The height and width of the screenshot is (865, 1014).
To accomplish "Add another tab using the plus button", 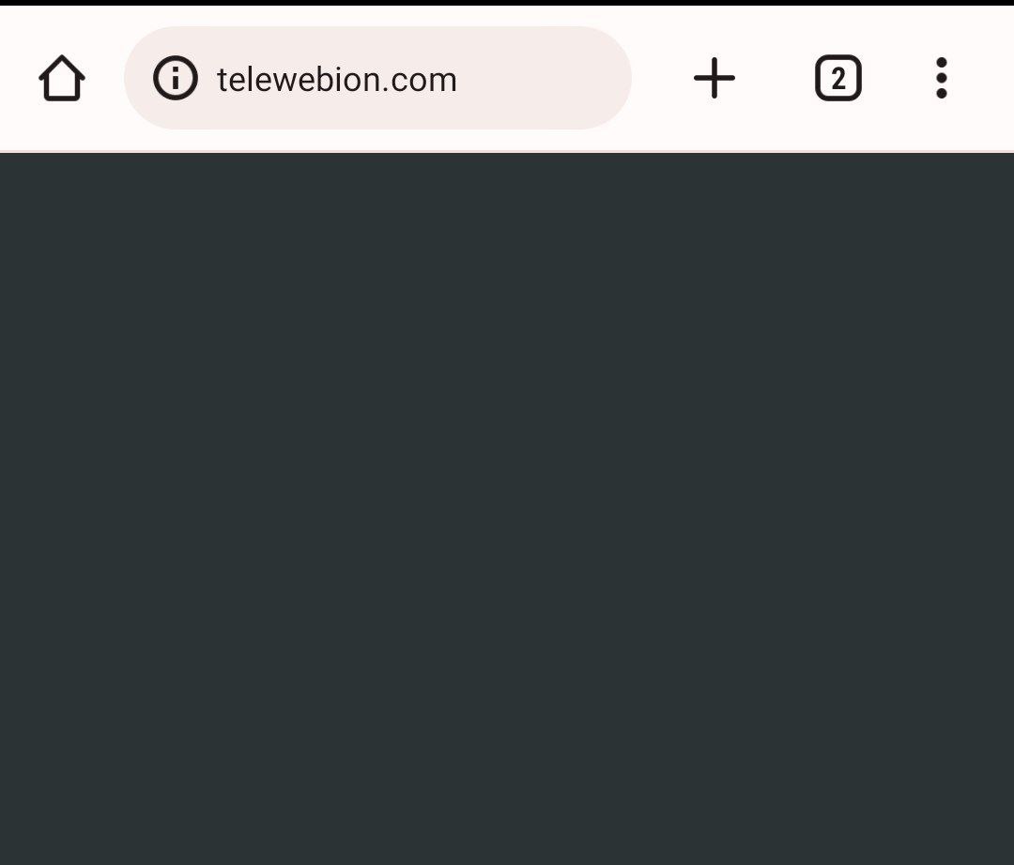I will (x=714, y=78).
